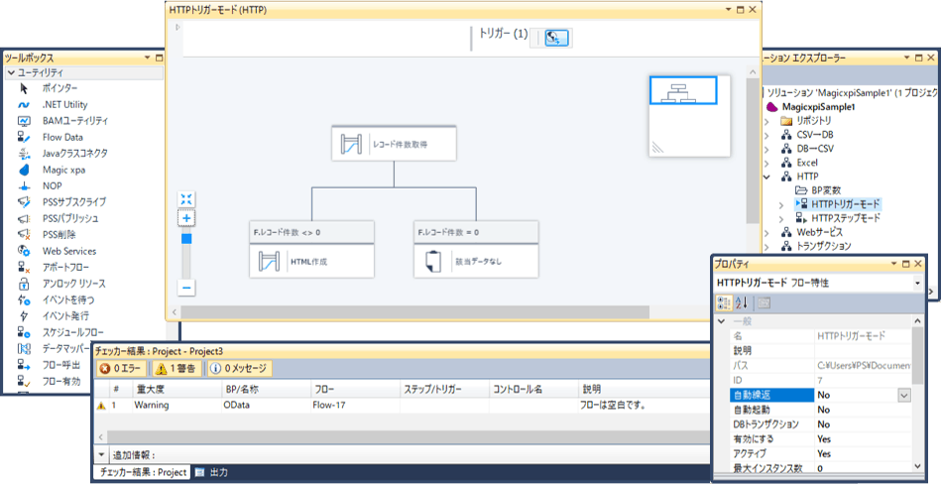The height and width of the screenshot is (484, 941).
Task: Toggle the 0 エラー error filter
Action: click(x=119, y=368)
